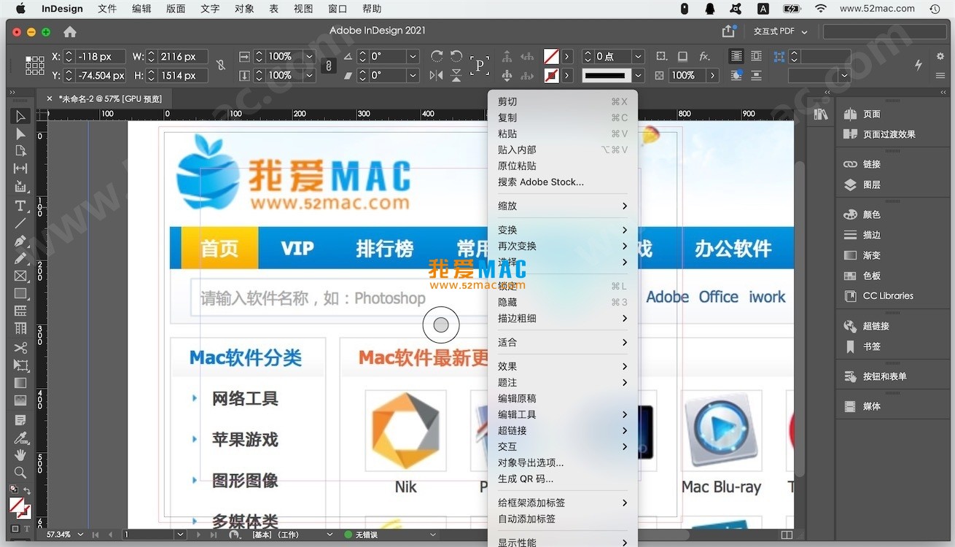Pick a reference point in the grid
Viewport: 955px width, 547px height.
pos(35,66)
